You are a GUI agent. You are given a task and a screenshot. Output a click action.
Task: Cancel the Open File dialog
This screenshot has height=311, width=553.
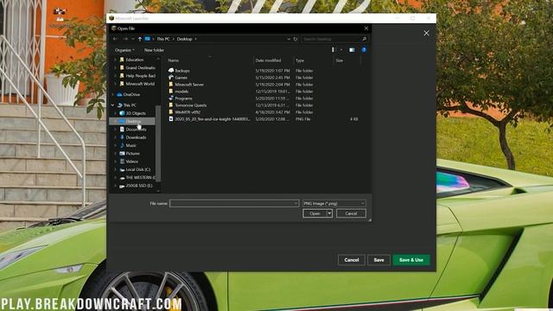point(351,213)
